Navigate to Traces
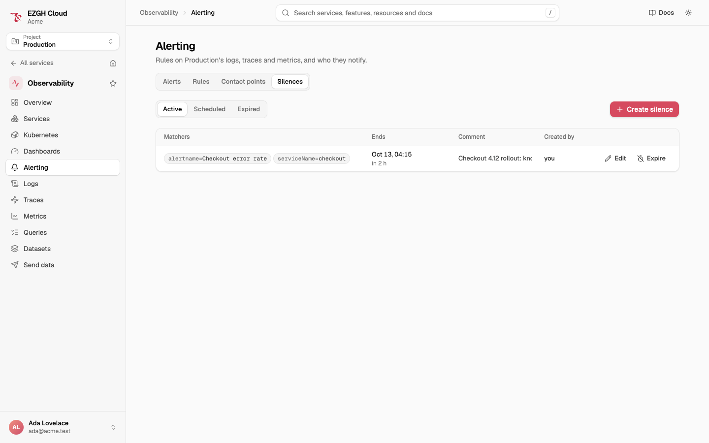This screenshot has height=443, width=709. (x=63, y=200)
